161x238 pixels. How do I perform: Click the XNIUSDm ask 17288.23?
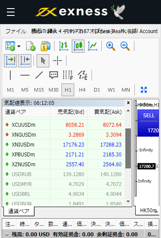point(111,144)
